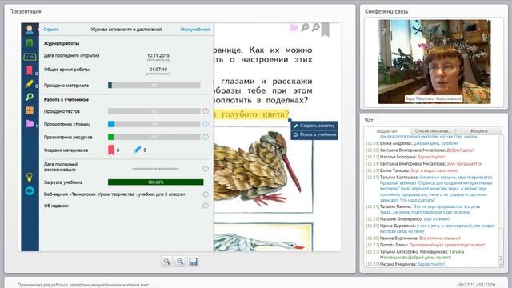Viewport: 512px width, 288px height.
Task: Click info icon next to Просмотрено ресурсов
Action: click(x=206, y=137)
